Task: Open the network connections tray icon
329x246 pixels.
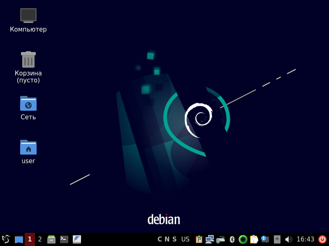Action: [x=210, y=239]
